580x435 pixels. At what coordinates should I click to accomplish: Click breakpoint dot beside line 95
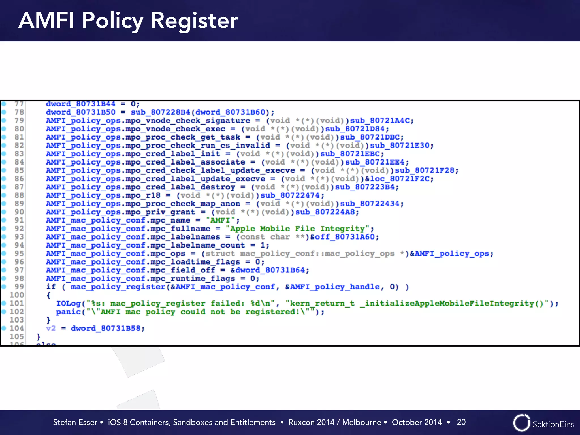(x=4, y=253)
